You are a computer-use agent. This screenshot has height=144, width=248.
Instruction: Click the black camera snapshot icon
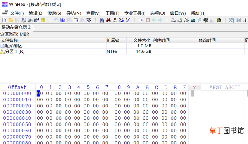(x=206, y=20)
